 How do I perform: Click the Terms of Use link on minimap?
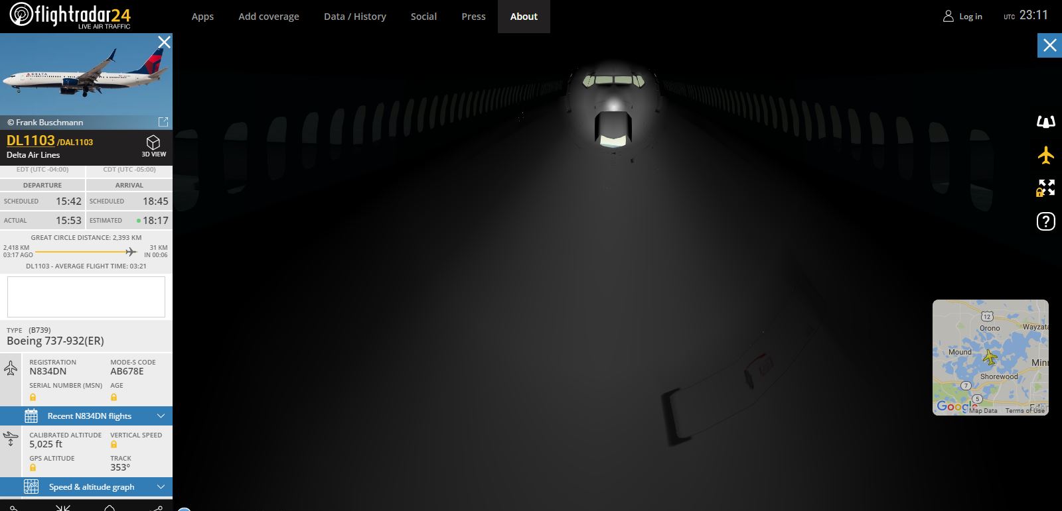1025,411
